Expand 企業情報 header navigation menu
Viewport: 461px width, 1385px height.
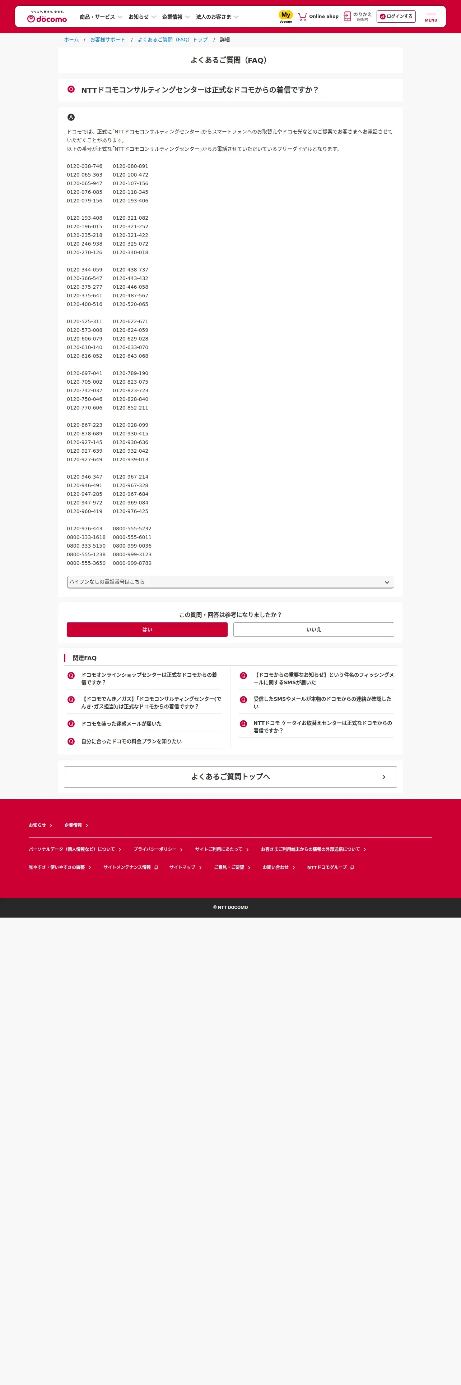(x=176, y=17)
